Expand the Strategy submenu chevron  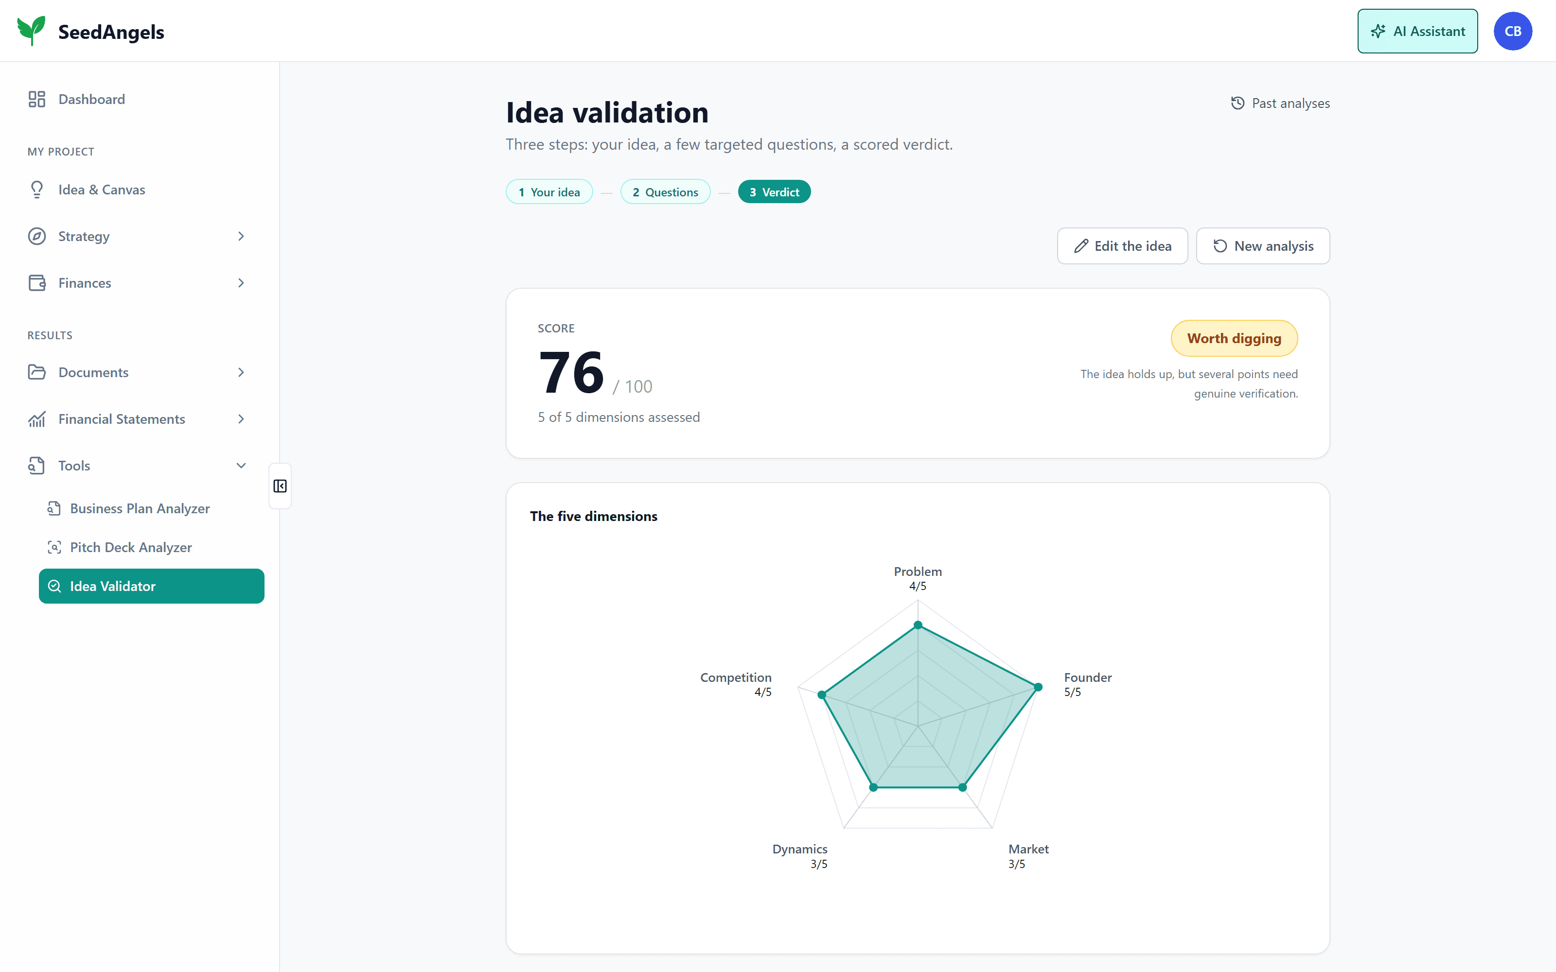coord(241,236)
